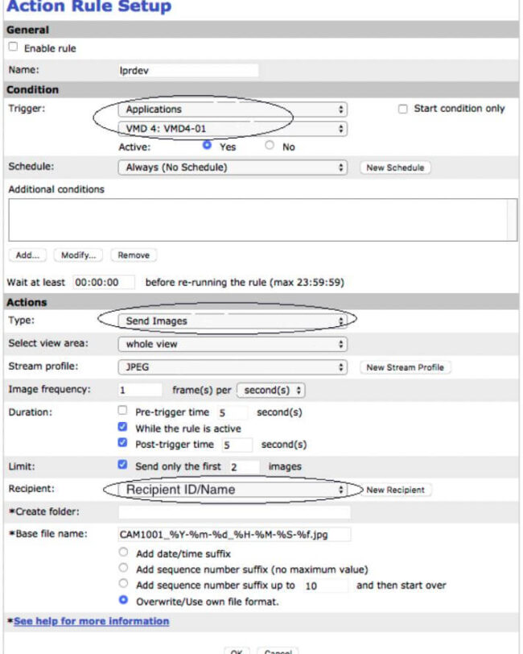Check 'Start condition only' box
Image resolution: width=523 pixels, height=654 pixels.
tap(402, 109)
